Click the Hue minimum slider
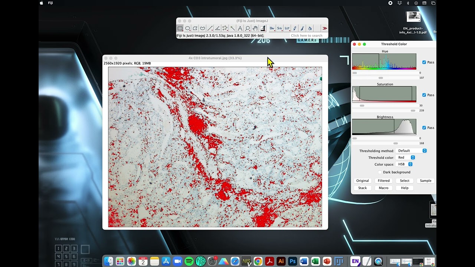This screenshot has width=475, height=267. (355, 73)
